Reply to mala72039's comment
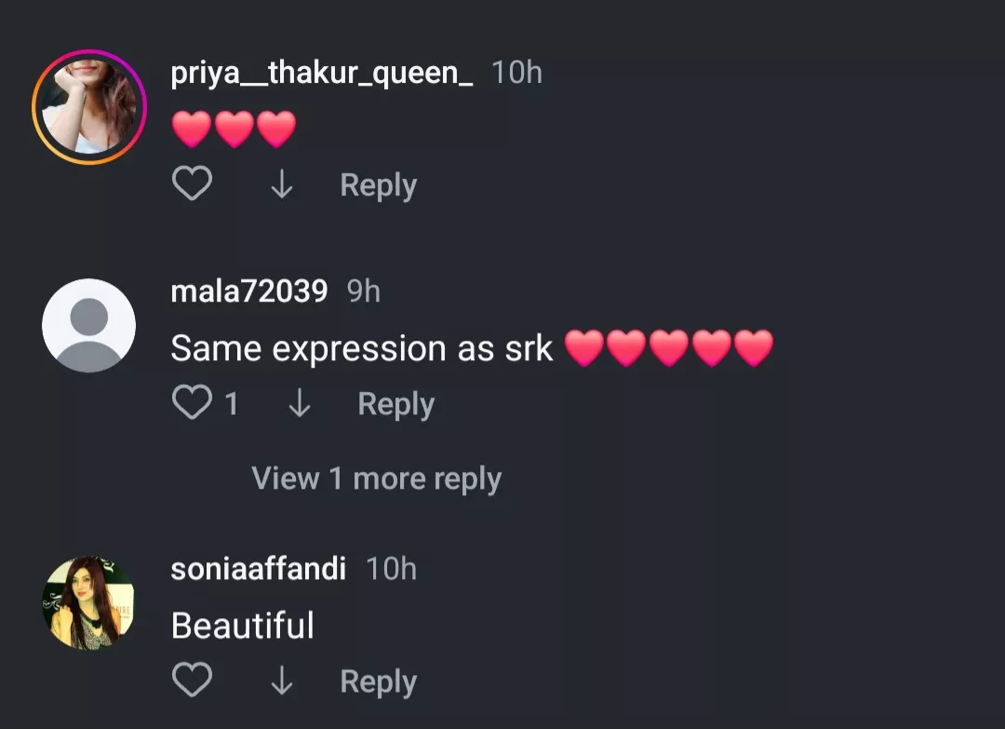 [396, 403]
